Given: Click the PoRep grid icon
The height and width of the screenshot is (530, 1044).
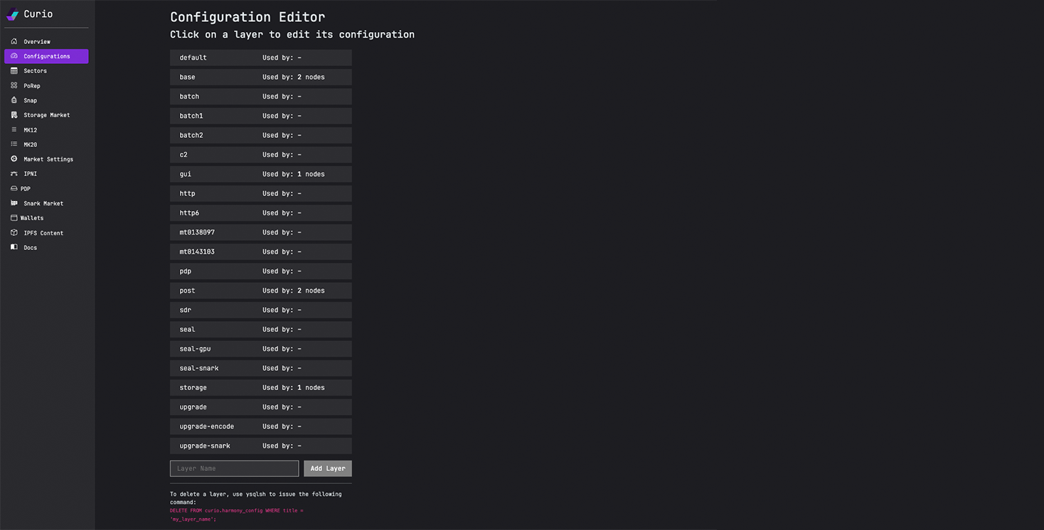Looking at the screenshot, I should (x=14, y=85).
